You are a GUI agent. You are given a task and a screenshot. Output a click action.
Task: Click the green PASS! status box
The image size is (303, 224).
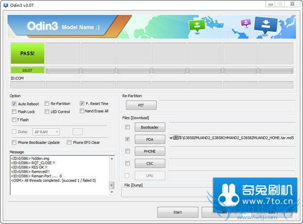(27, 53)
